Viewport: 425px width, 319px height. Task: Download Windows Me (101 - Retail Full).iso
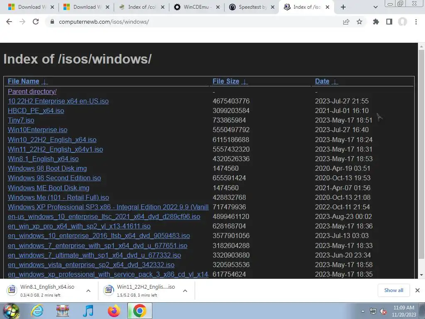(58, 197)
